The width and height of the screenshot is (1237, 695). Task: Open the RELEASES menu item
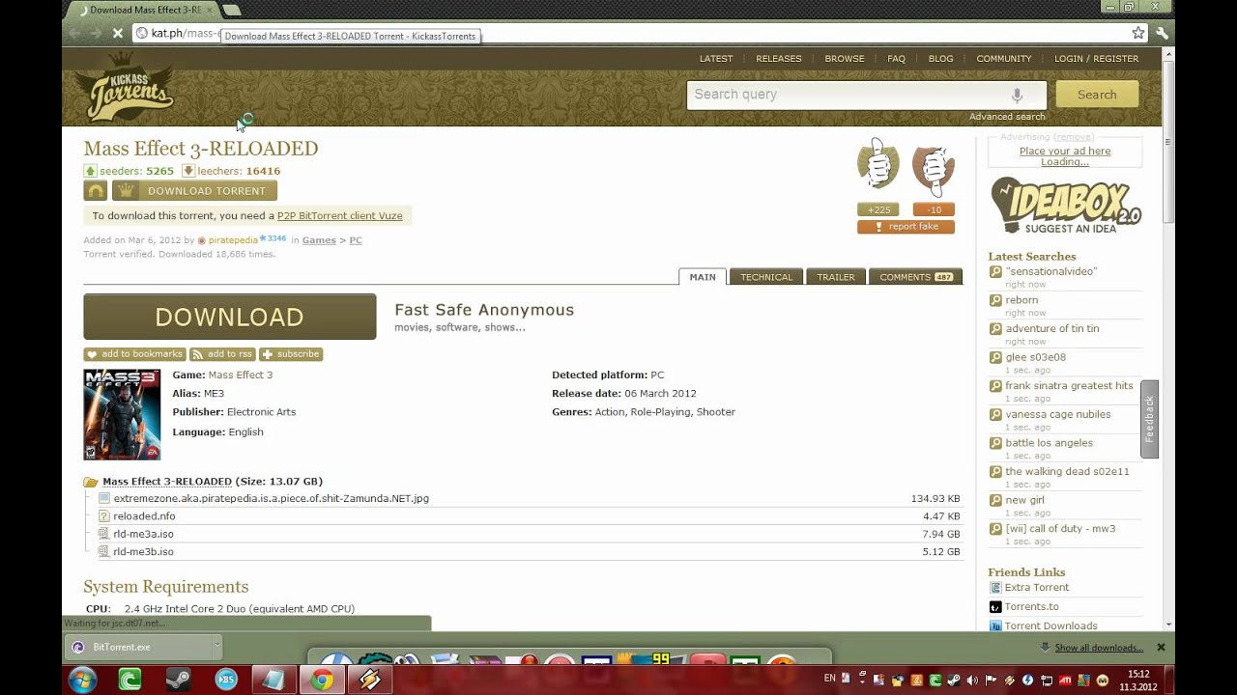(x=779, y=59)
